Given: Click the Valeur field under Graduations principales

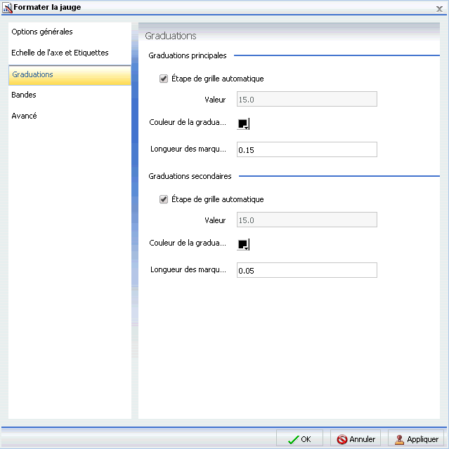Looking at the screenshot, I should click(307, 100).
